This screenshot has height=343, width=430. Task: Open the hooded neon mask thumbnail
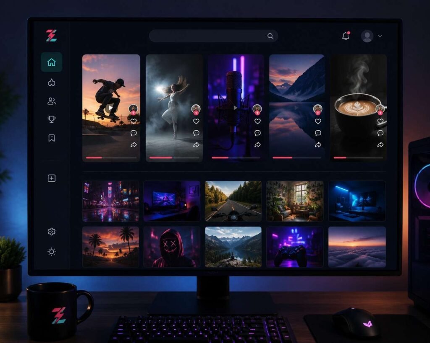point(172,247)
